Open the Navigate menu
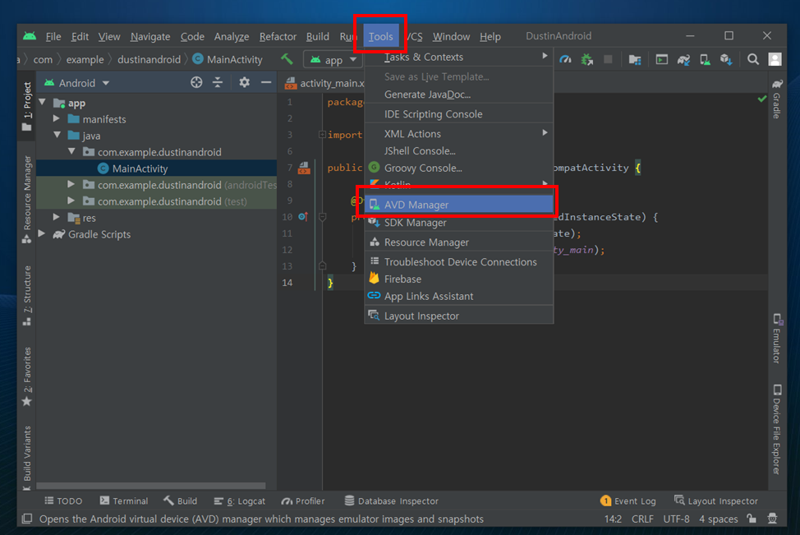Screen dimensions: 800x535 (x=150, y=37)
